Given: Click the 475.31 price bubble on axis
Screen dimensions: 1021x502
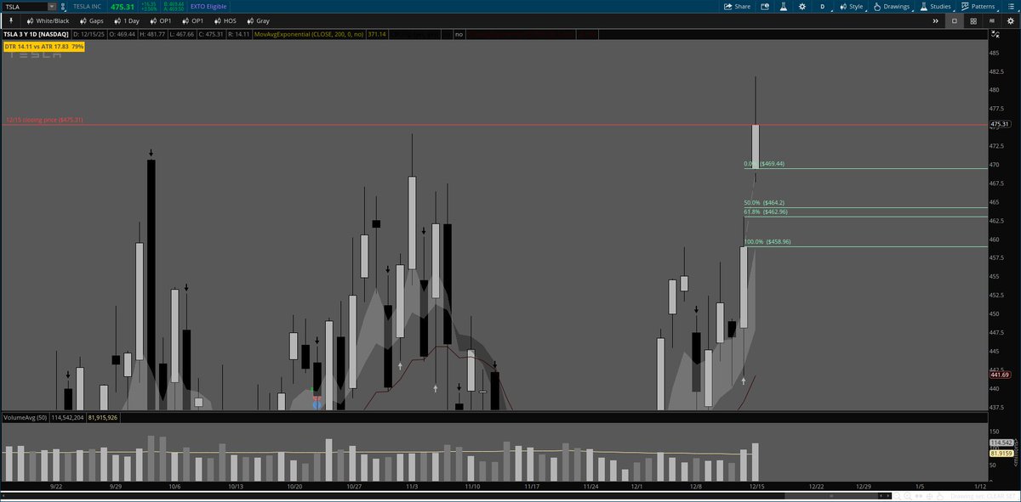Looking at the screenshot, I should (999, 124).
